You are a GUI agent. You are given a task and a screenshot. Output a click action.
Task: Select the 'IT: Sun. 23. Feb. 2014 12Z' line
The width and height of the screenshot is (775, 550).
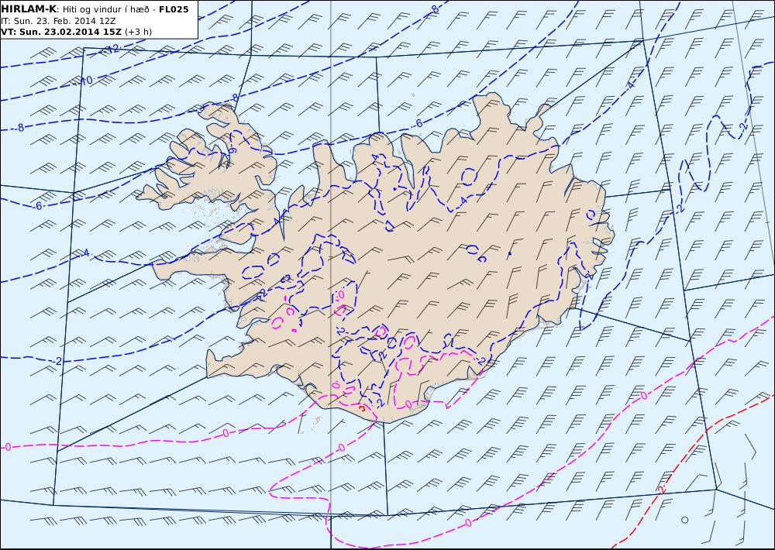[58, 21]
